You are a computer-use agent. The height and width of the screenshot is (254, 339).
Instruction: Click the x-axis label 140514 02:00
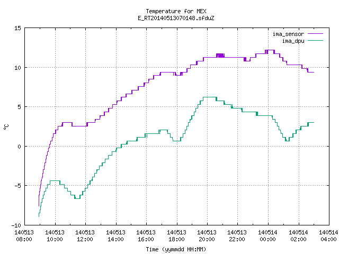coord(299,235)
